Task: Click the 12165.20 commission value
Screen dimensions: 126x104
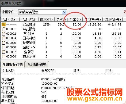Action: [x=95, y=24]
